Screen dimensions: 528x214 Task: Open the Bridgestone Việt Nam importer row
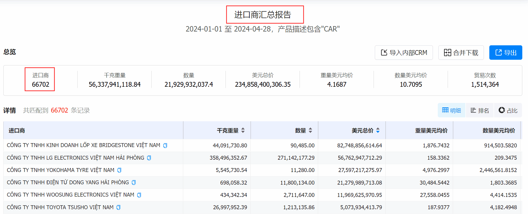[x=83, y=145]
